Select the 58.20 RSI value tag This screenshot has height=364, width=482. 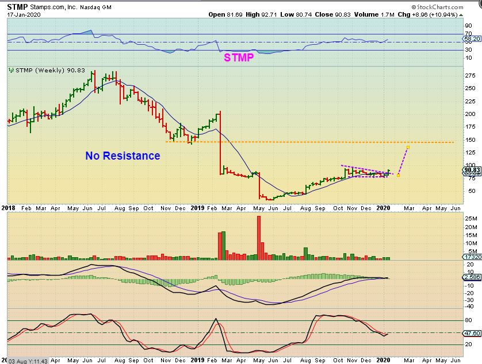click(x=472, y=38)
